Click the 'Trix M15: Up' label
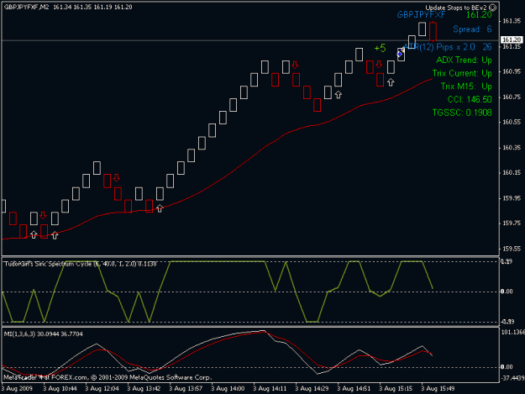This screenshot has width=525, height=394. [466, 86]
